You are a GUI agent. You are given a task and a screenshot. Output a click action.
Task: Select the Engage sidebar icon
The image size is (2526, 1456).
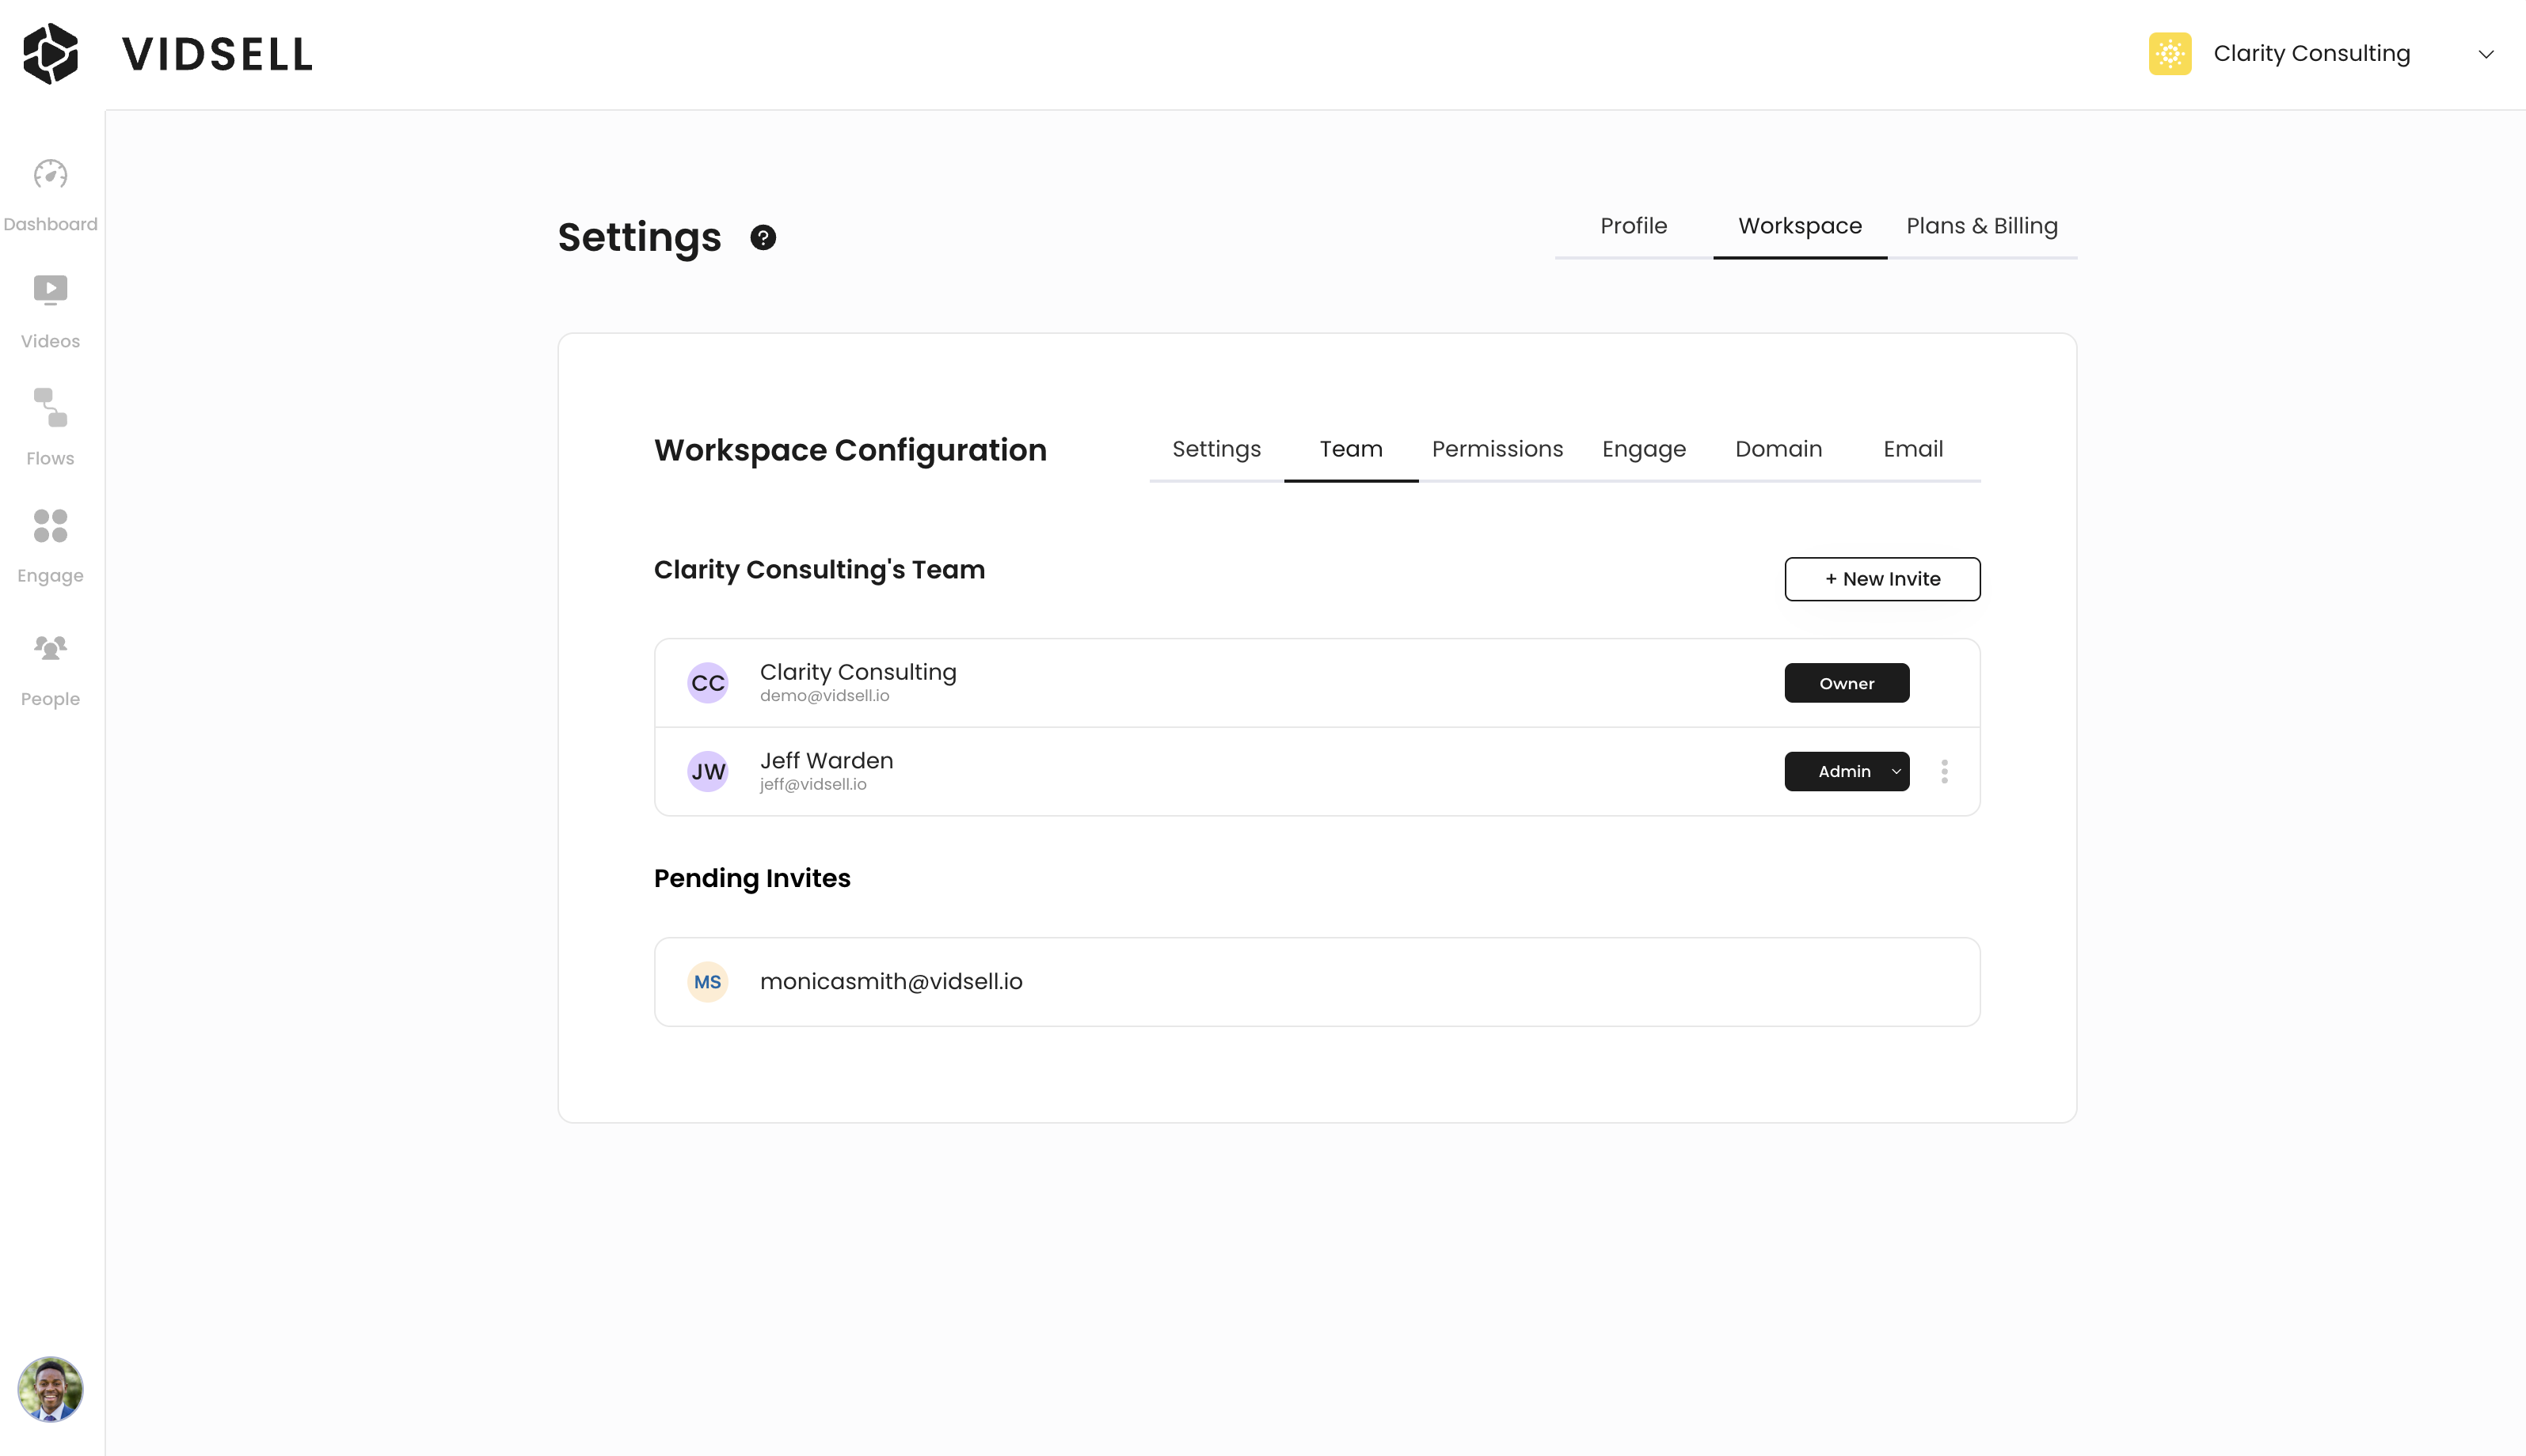click(x=50, y=526)
